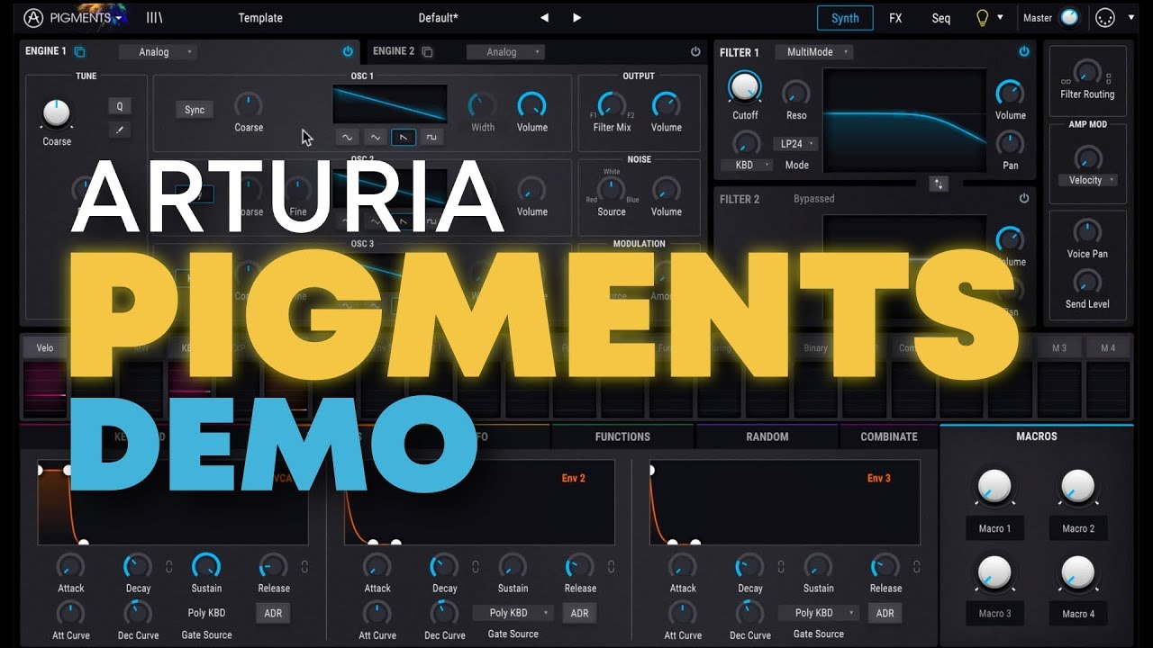
Task: Click the Macro 4 name label
Action: [x=1078, y=614]
